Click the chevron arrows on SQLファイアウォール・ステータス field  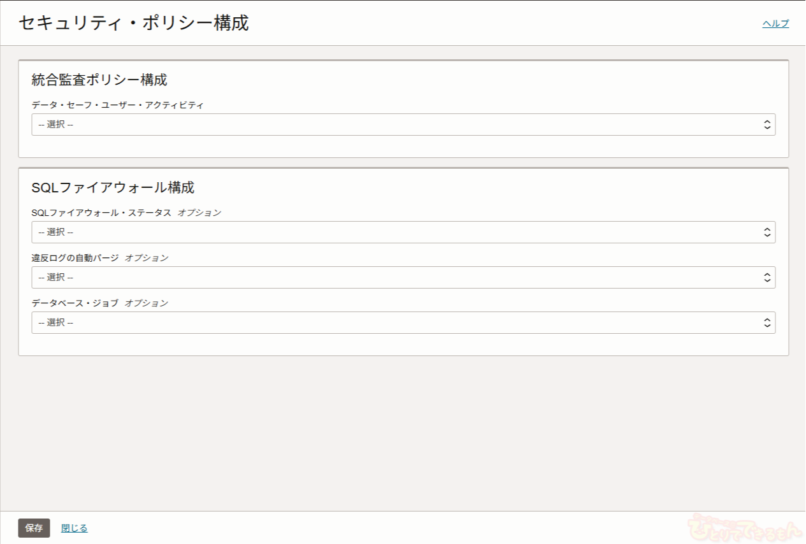767,233
